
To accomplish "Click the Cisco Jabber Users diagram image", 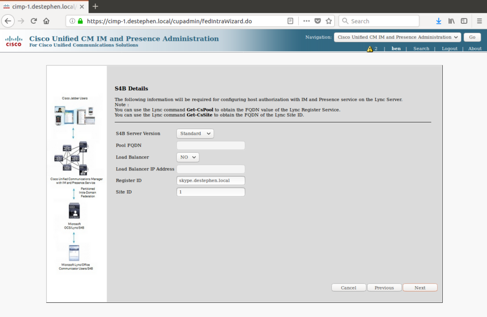I will pos(75,116).
